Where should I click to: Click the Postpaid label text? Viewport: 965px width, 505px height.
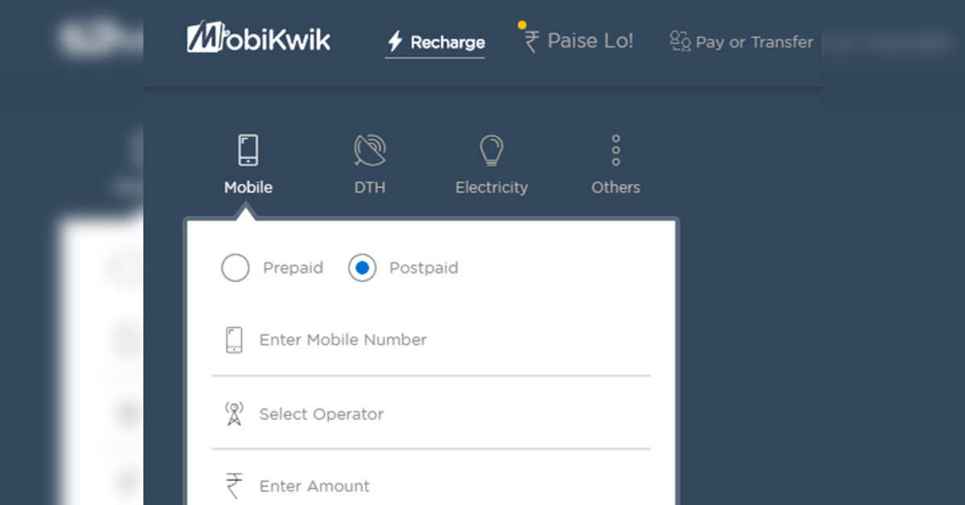[424, 268]
